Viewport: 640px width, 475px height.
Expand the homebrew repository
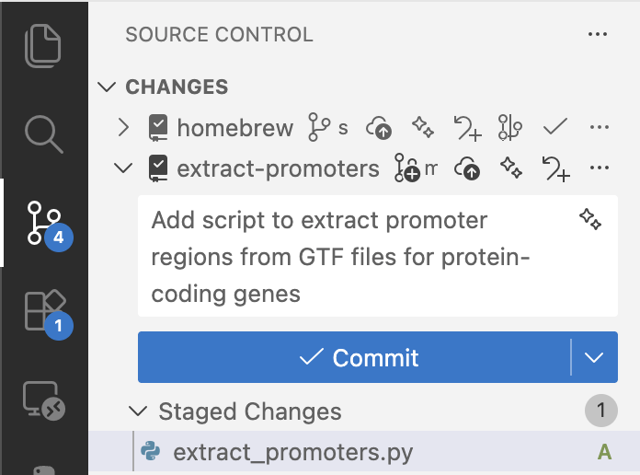[124, 128]
